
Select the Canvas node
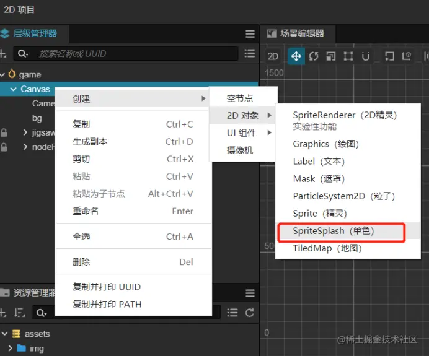(35, 89)
